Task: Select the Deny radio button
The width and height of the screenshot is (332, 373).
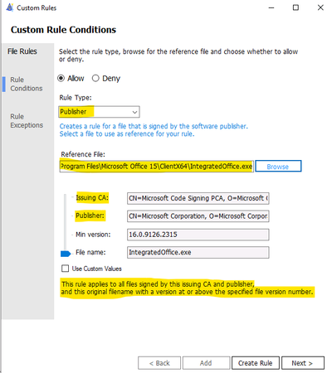Action: 95,79
